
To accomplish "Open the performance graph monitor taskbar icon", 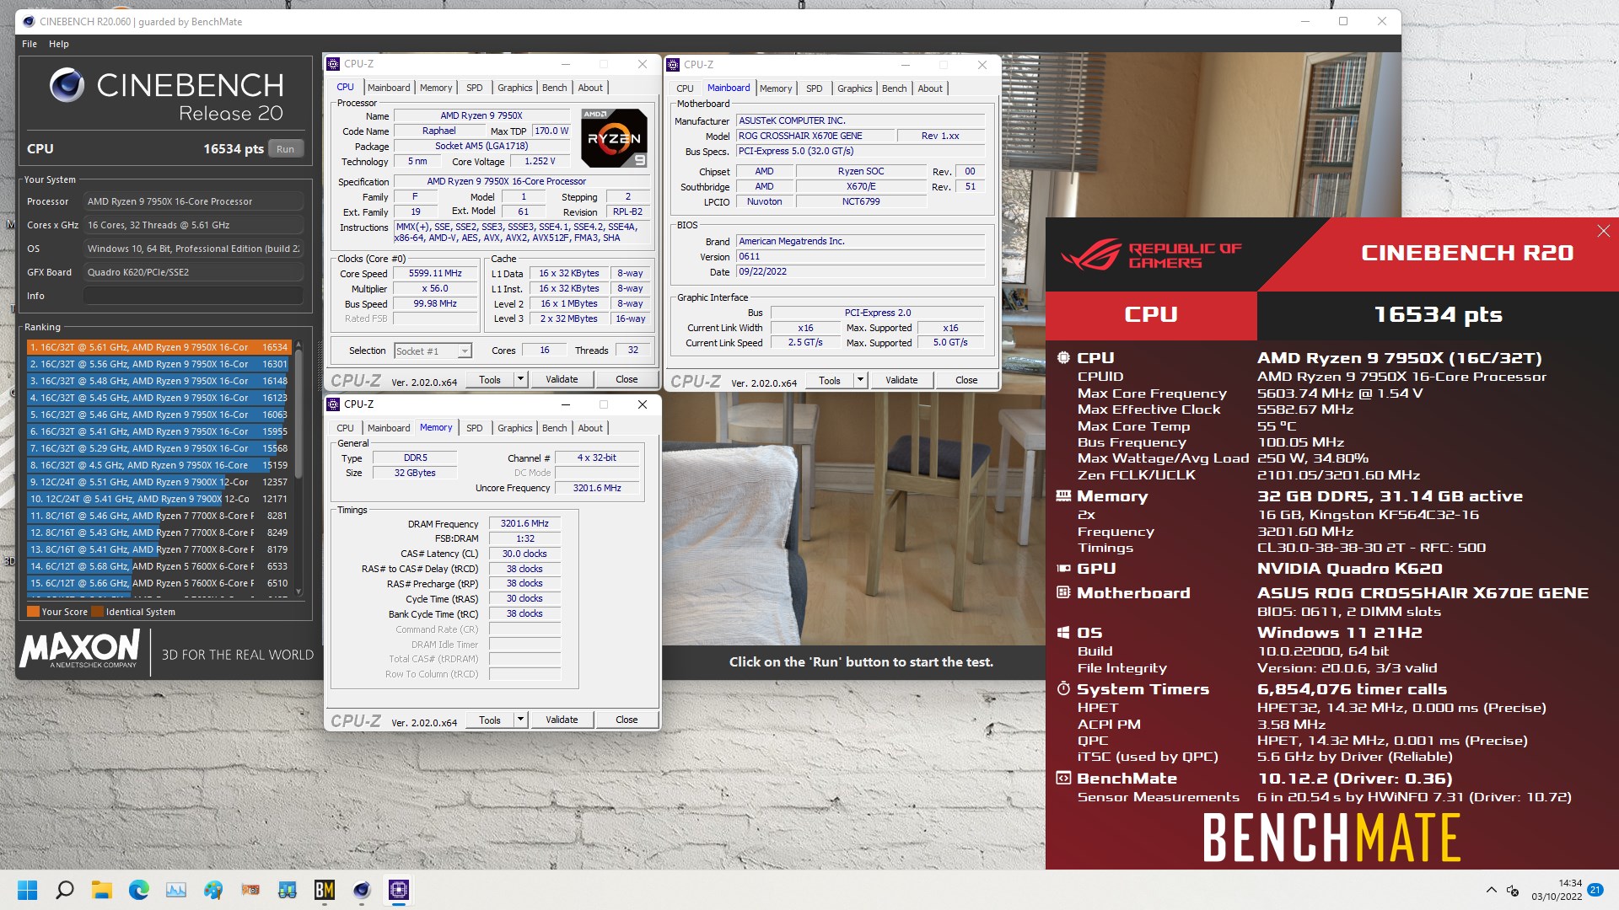I will (x=176, y=890).
